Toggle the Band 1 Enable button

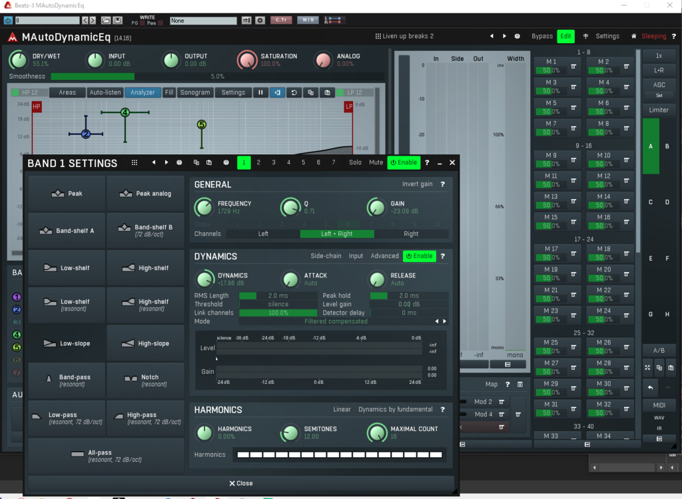(404, 162)
